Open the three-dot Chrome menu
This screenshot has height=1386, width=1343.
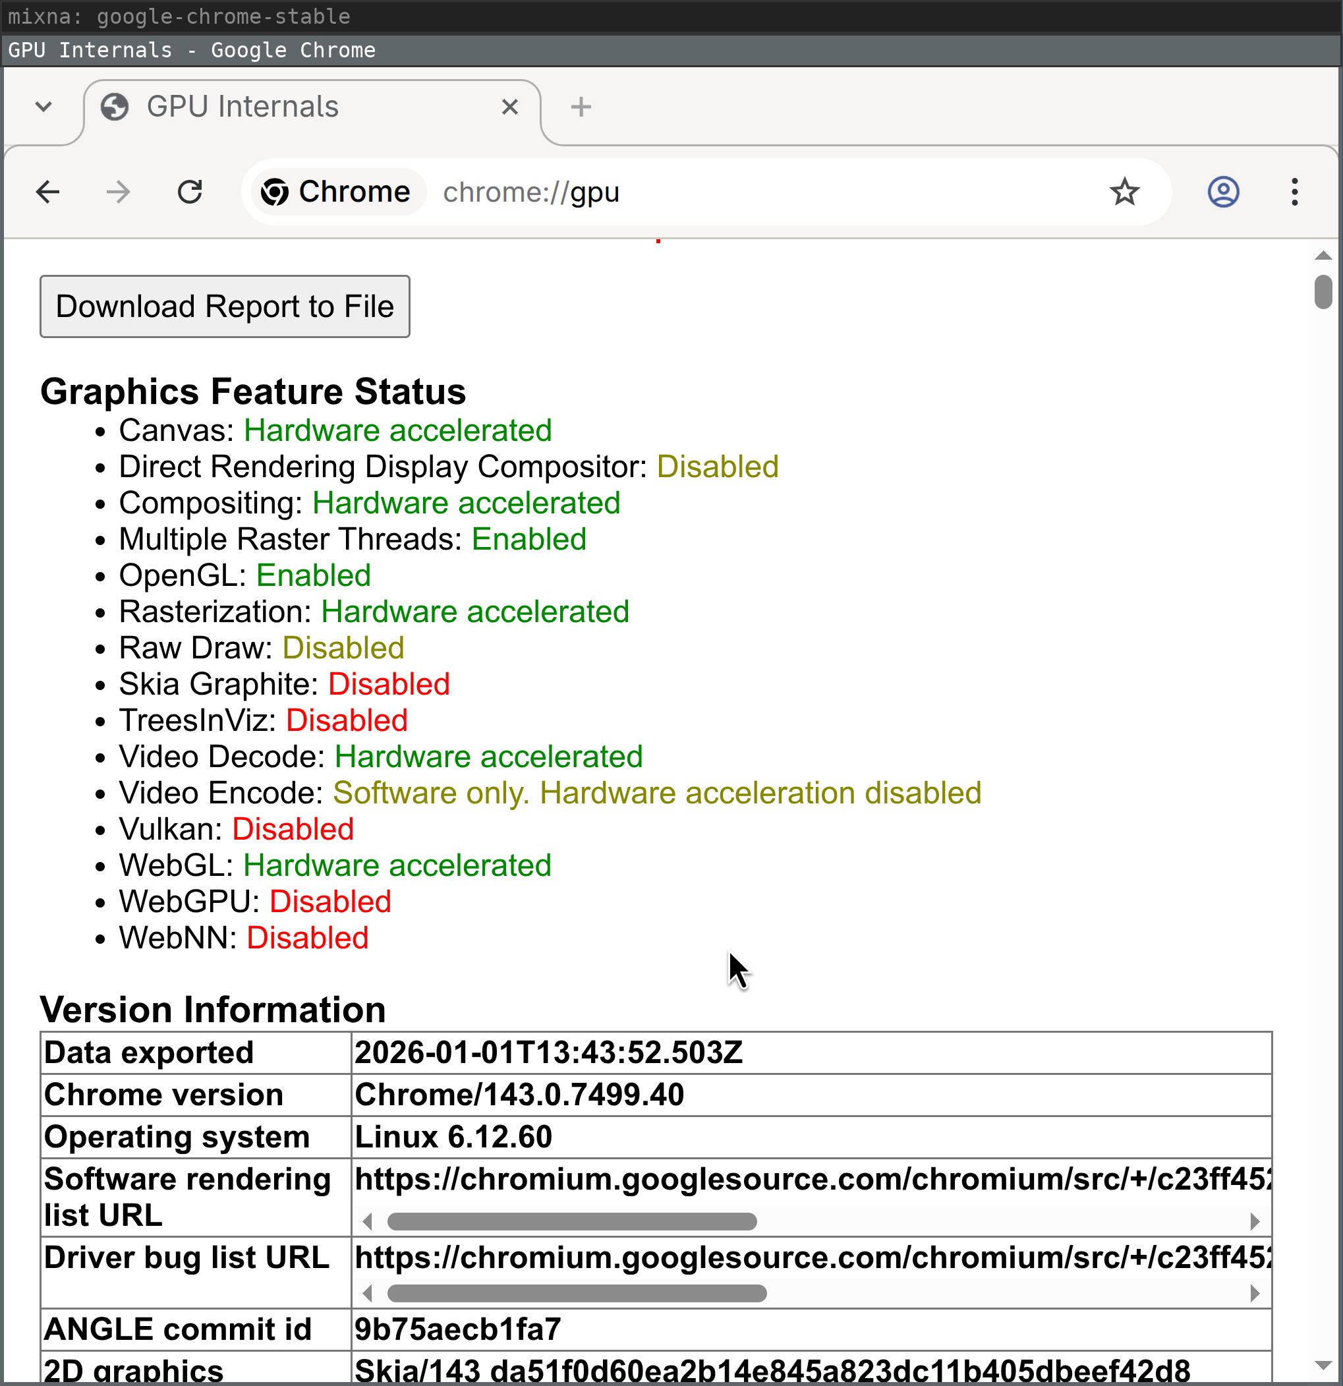[x=1294, y=192]
